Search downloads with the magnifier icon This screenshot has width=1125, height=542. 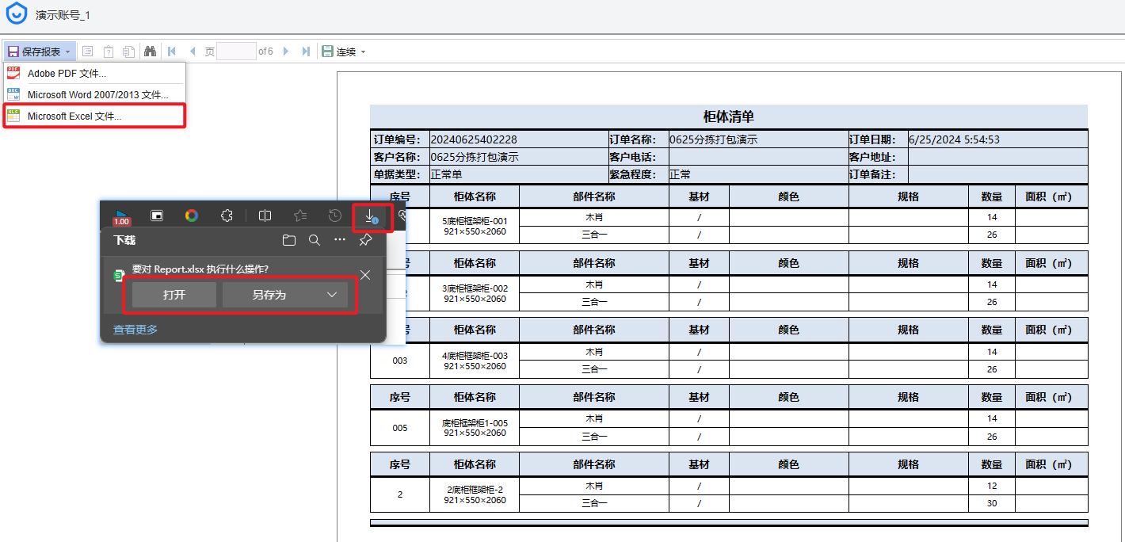pos(315,240)
